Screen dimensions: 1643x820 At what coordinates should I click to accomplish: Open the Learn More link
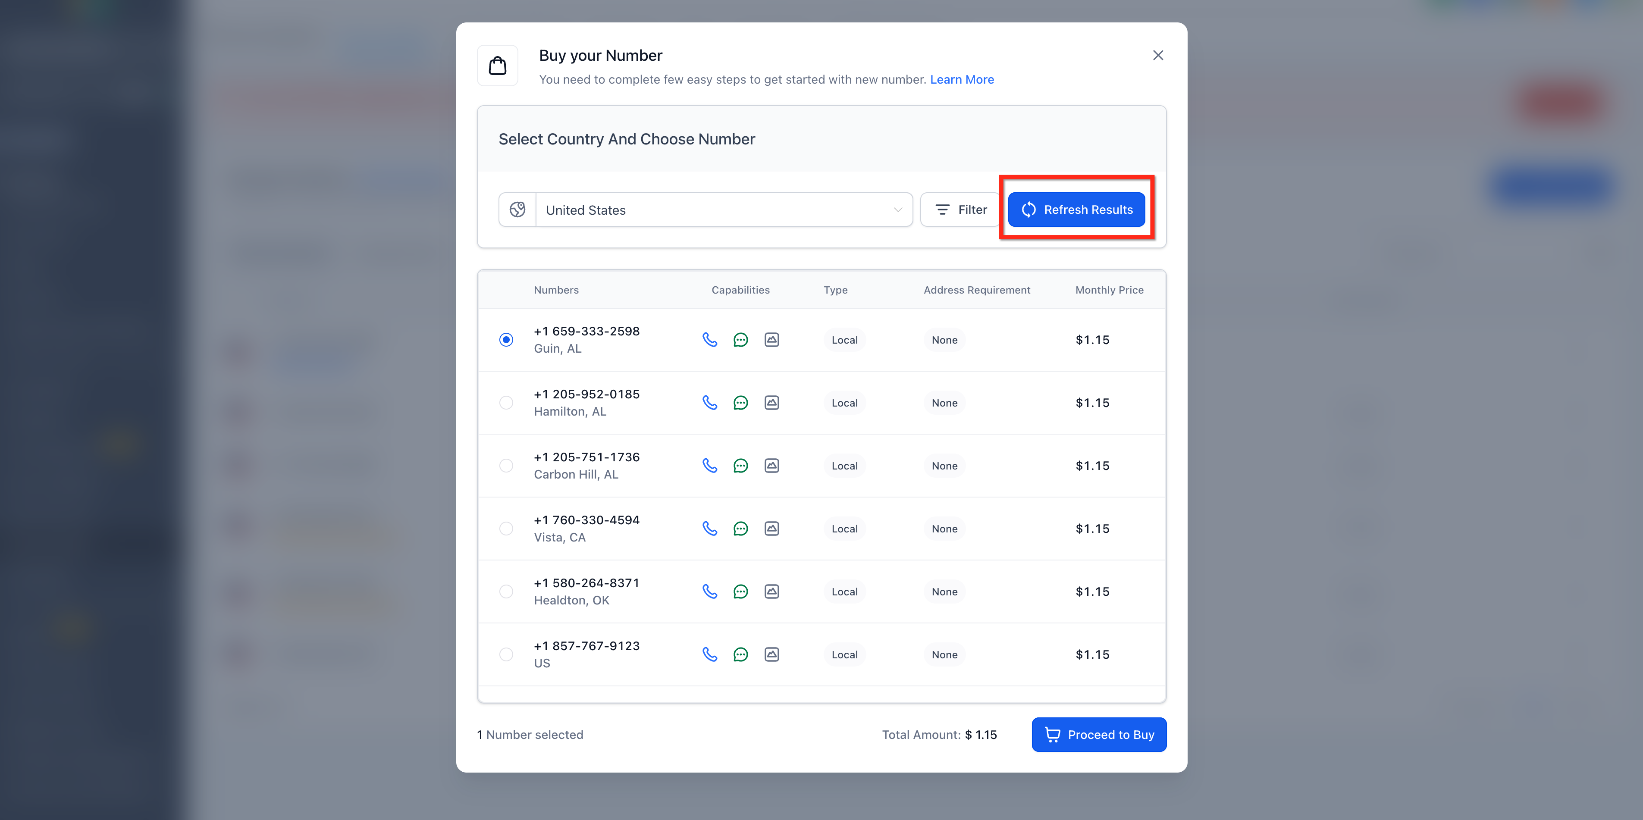point(961,80)
